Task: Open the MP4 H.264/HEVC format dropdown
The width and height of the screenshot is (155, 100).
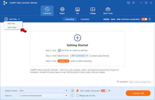Action: click(79, 56)
